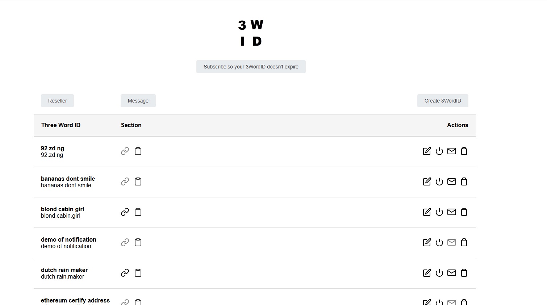
Task: Copy bananas dont smile via clipboard icon
Action: click(x=138, y=181)
